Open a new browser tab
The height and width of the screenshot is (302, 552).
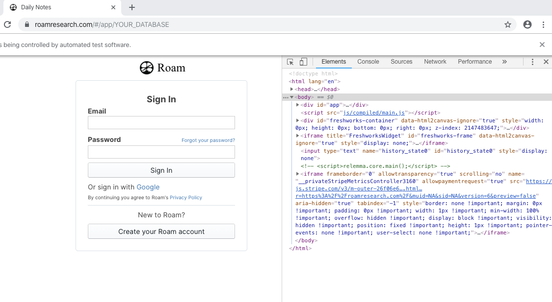[x=131, y=7]
